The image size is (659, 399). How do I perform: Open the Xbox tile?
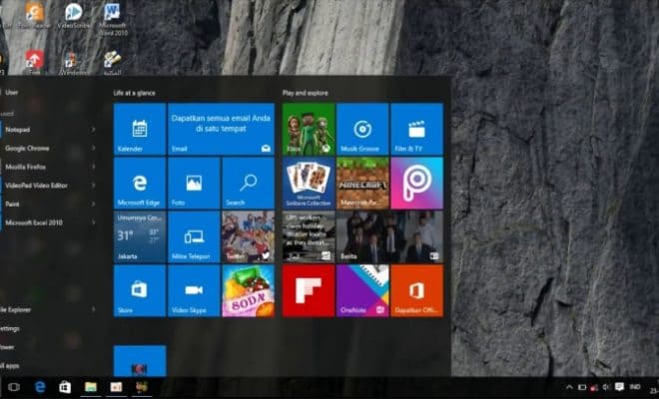point(309,129)
